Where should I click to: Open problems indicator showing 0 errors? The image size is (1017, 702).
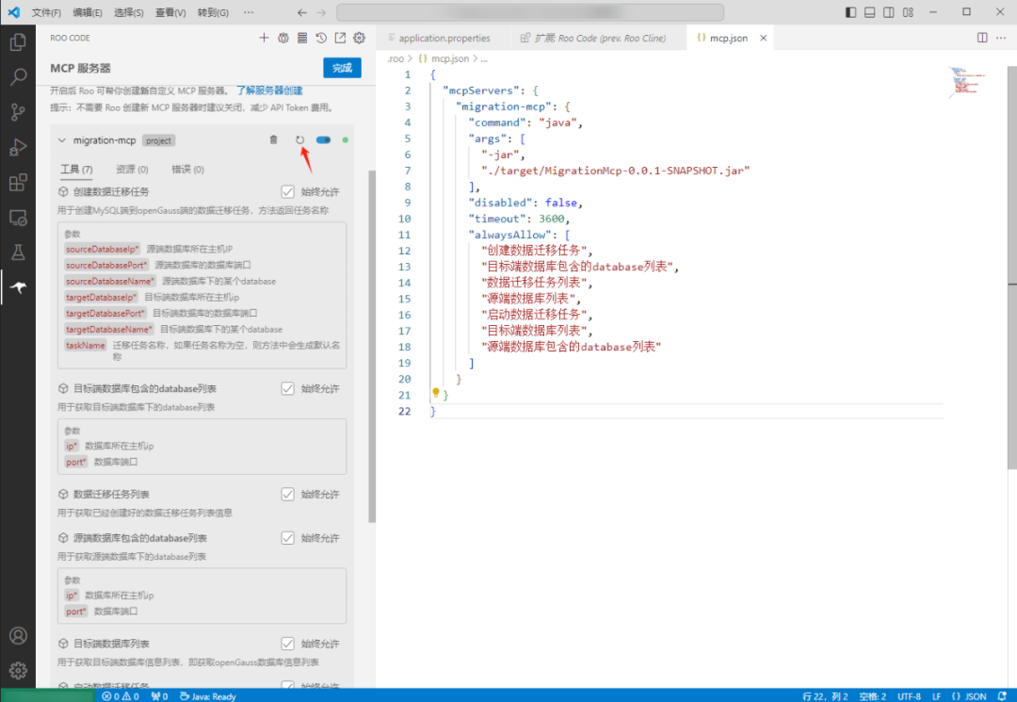[x=120, y=695]
